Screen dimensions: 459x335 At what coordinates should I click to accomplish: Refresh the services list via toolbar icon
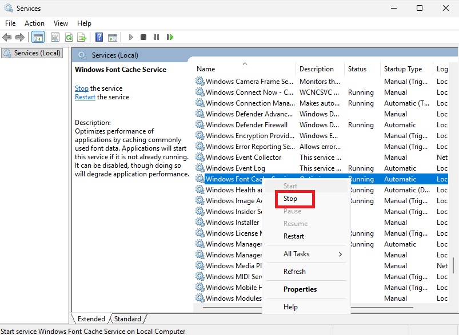69,37
